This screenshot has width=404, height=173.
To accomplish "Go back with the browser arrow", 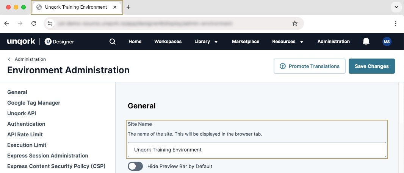I will [7, 24].
